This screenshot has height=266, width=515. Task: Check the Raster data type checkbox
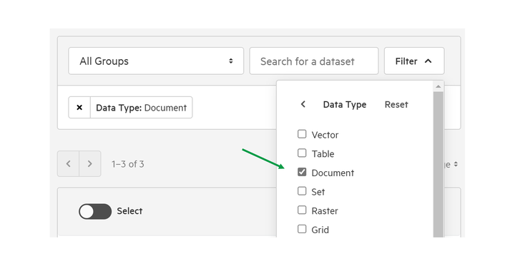tap(302, 210)
